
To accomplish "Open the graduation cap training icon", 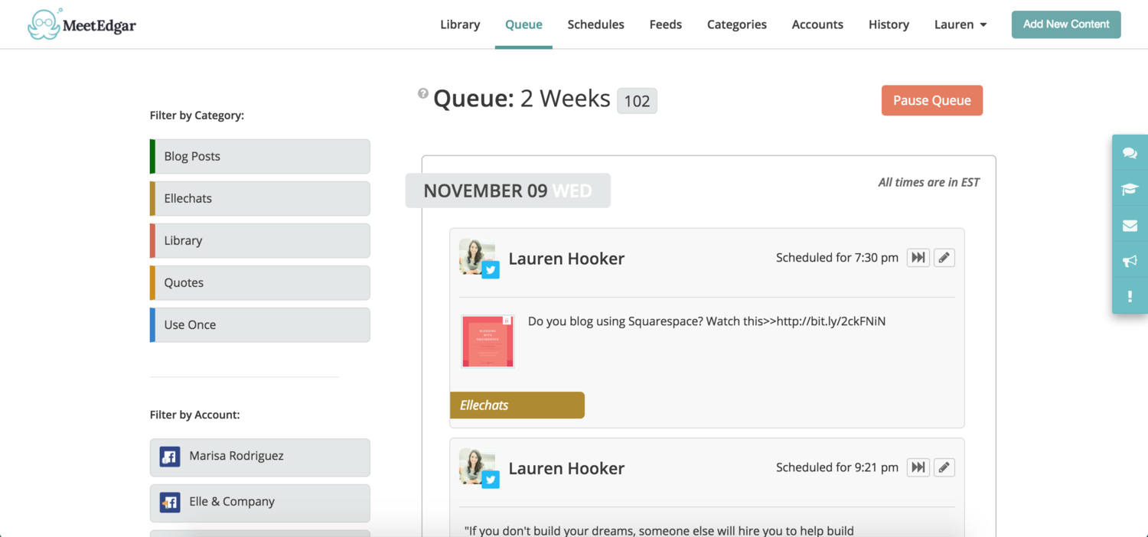I will (1130, 189).
